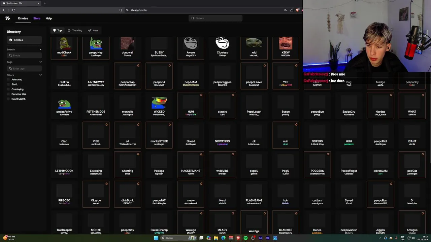The width and height of the screenshot is (431, 242).
Task: Launch Microsoft Edge from the taskbar
Action: (x=223, y=238)
